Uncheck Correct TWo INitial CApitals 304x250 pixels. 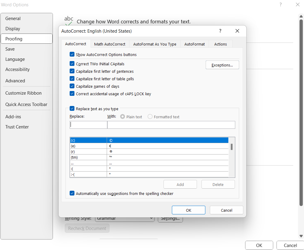pos(72,64)
